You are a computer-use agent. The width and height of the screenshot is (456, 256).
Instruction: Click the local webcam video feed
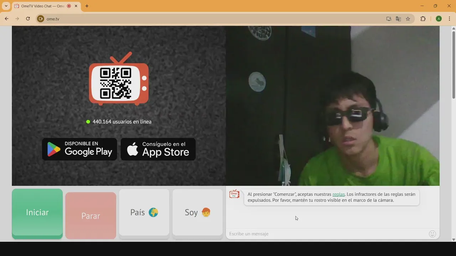coord(333,106)
